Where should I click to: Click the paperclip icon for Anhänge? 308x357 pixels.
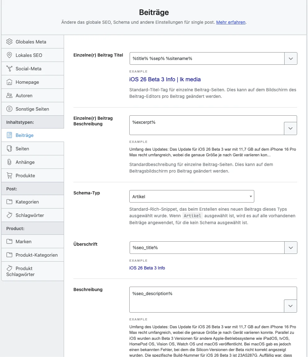click(9, 162)
